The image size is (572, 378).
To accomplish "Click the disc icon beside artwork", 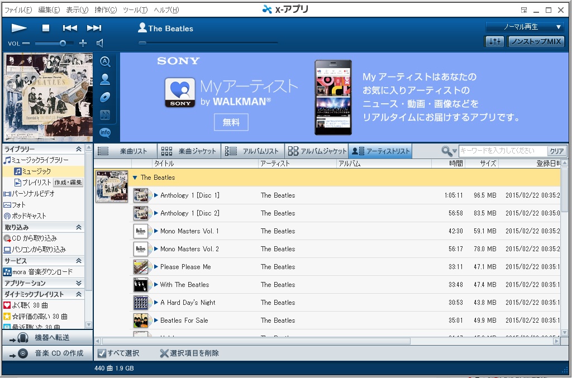I will pos(105,97).
